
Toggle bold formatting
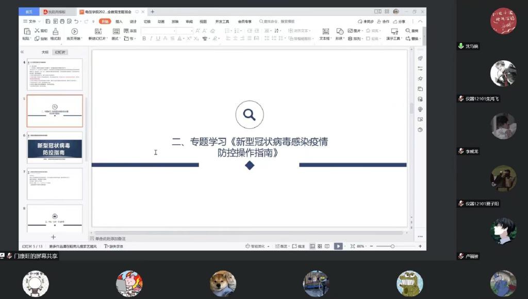point(143,39)
